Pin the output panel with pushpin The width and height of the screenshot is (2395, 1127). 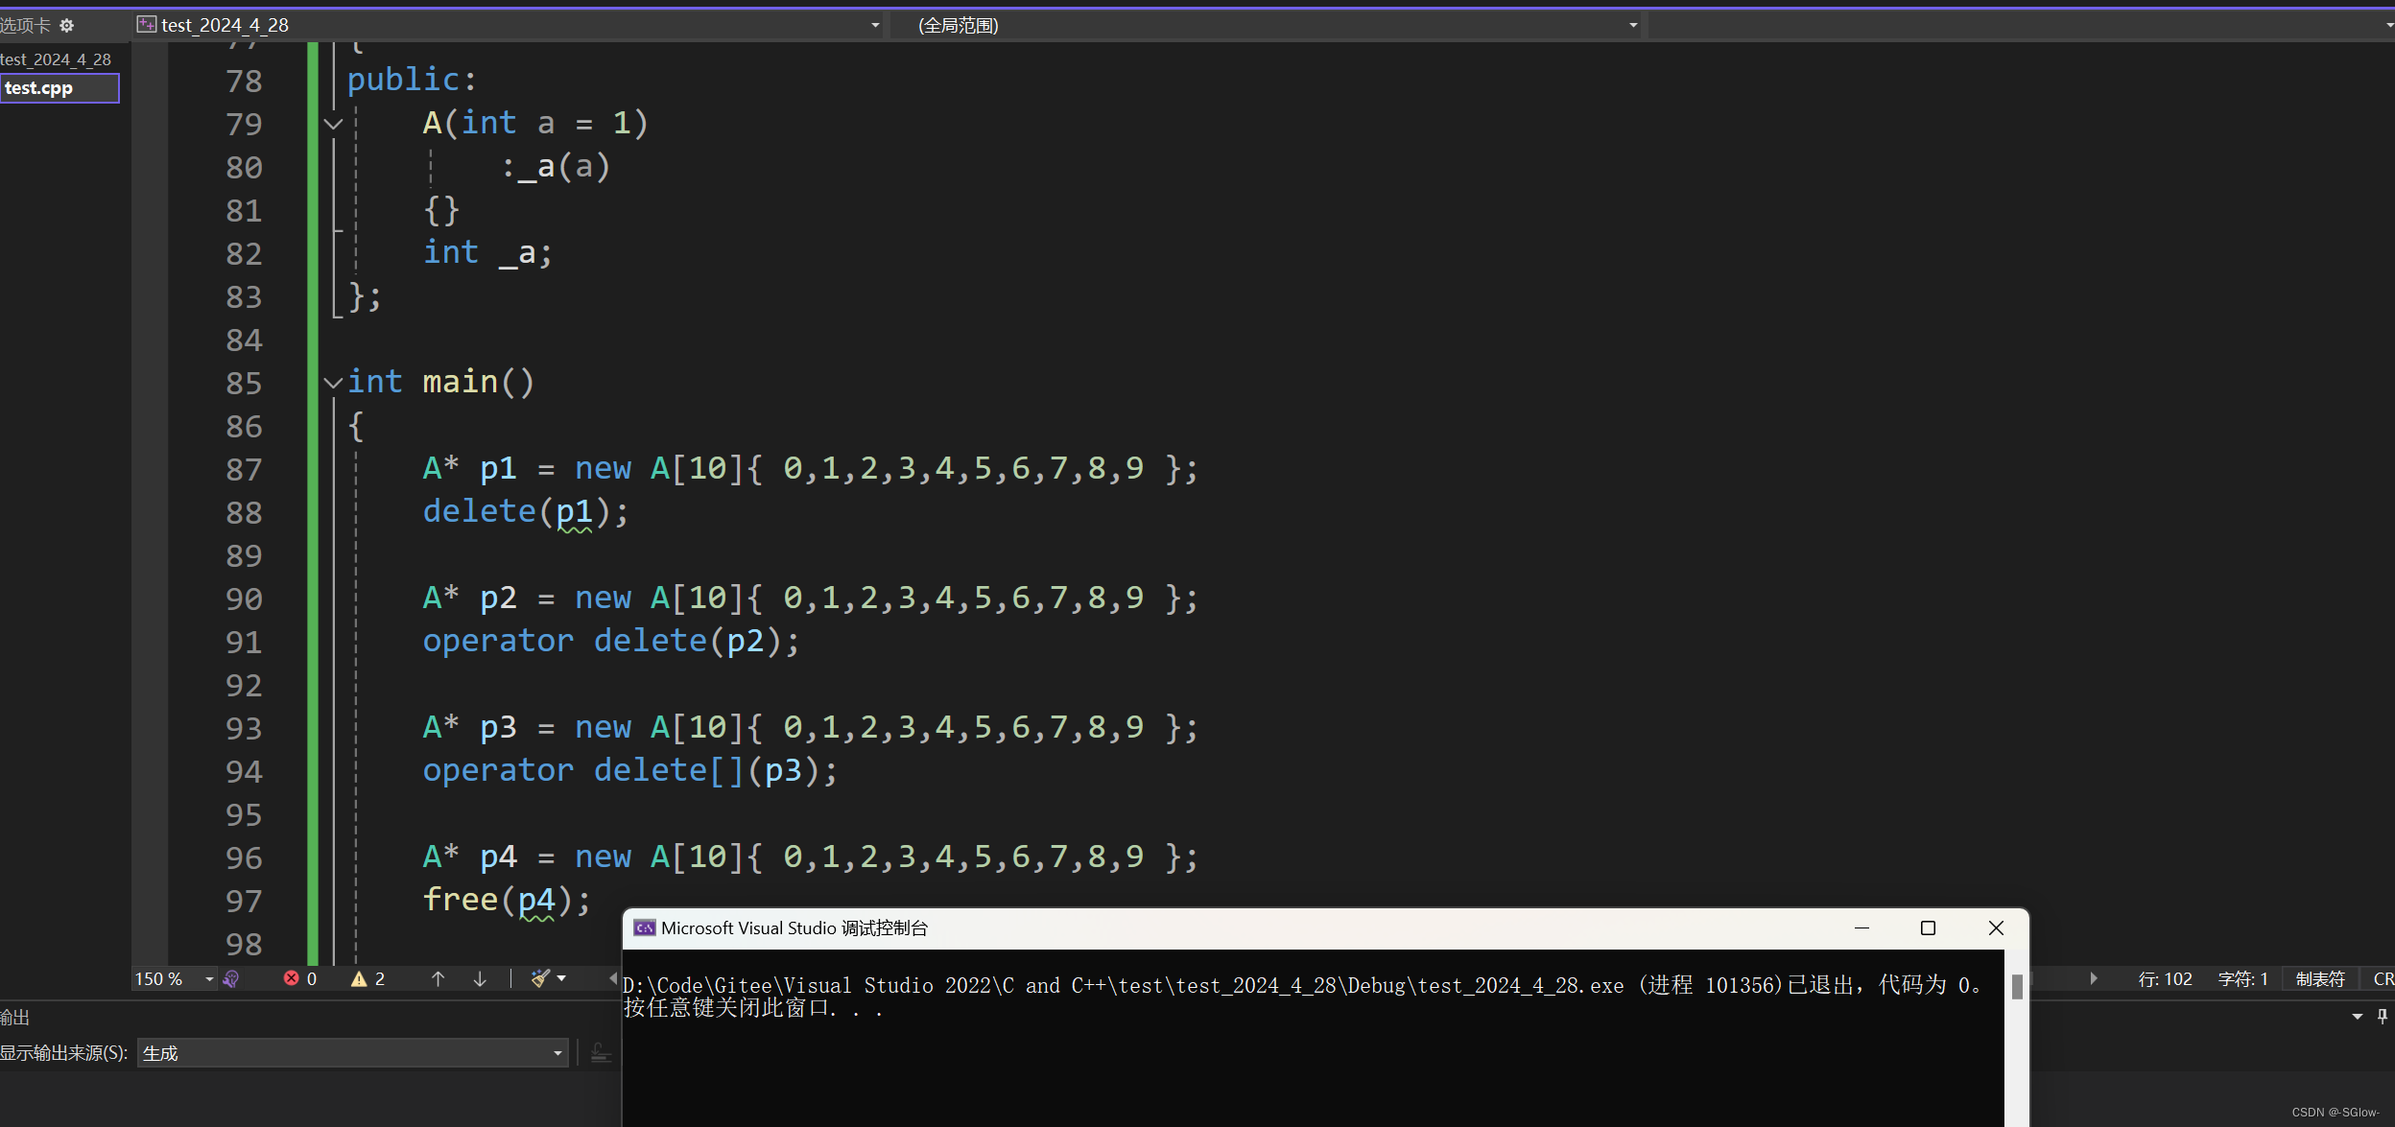tap(2382, 1017)
